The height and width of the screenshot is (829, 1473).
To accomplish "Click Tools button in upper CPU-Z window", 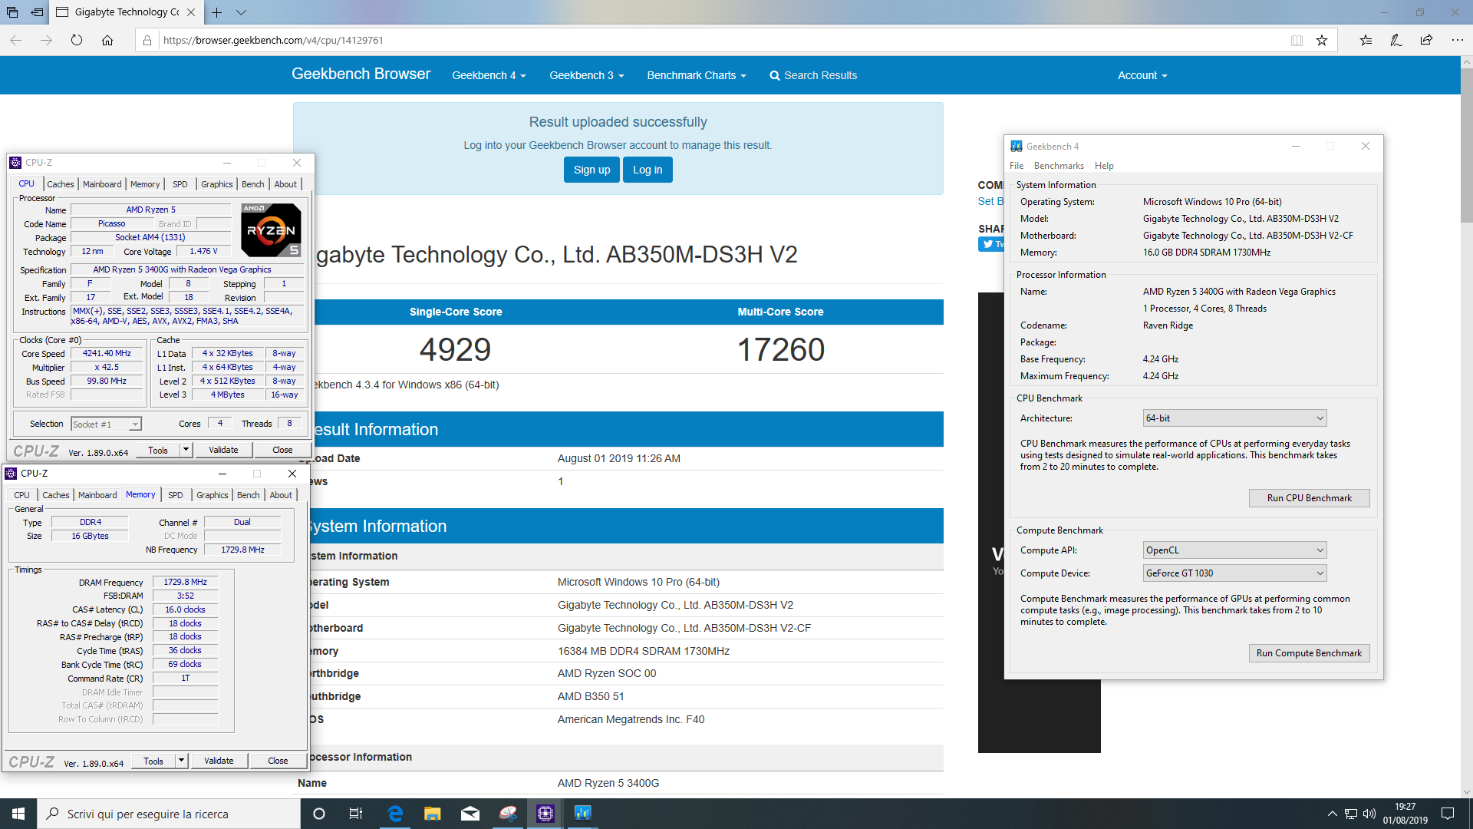I will [158, 450].
